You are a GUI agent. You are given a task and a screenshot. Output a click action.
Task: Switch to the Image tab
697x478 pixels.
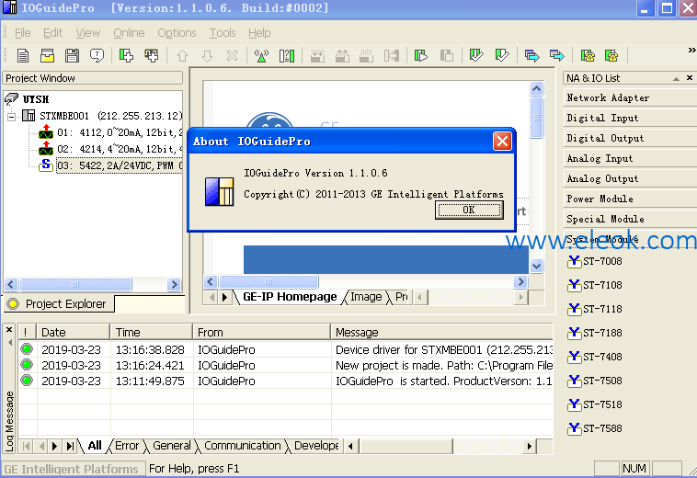click(x=366, y=297)
